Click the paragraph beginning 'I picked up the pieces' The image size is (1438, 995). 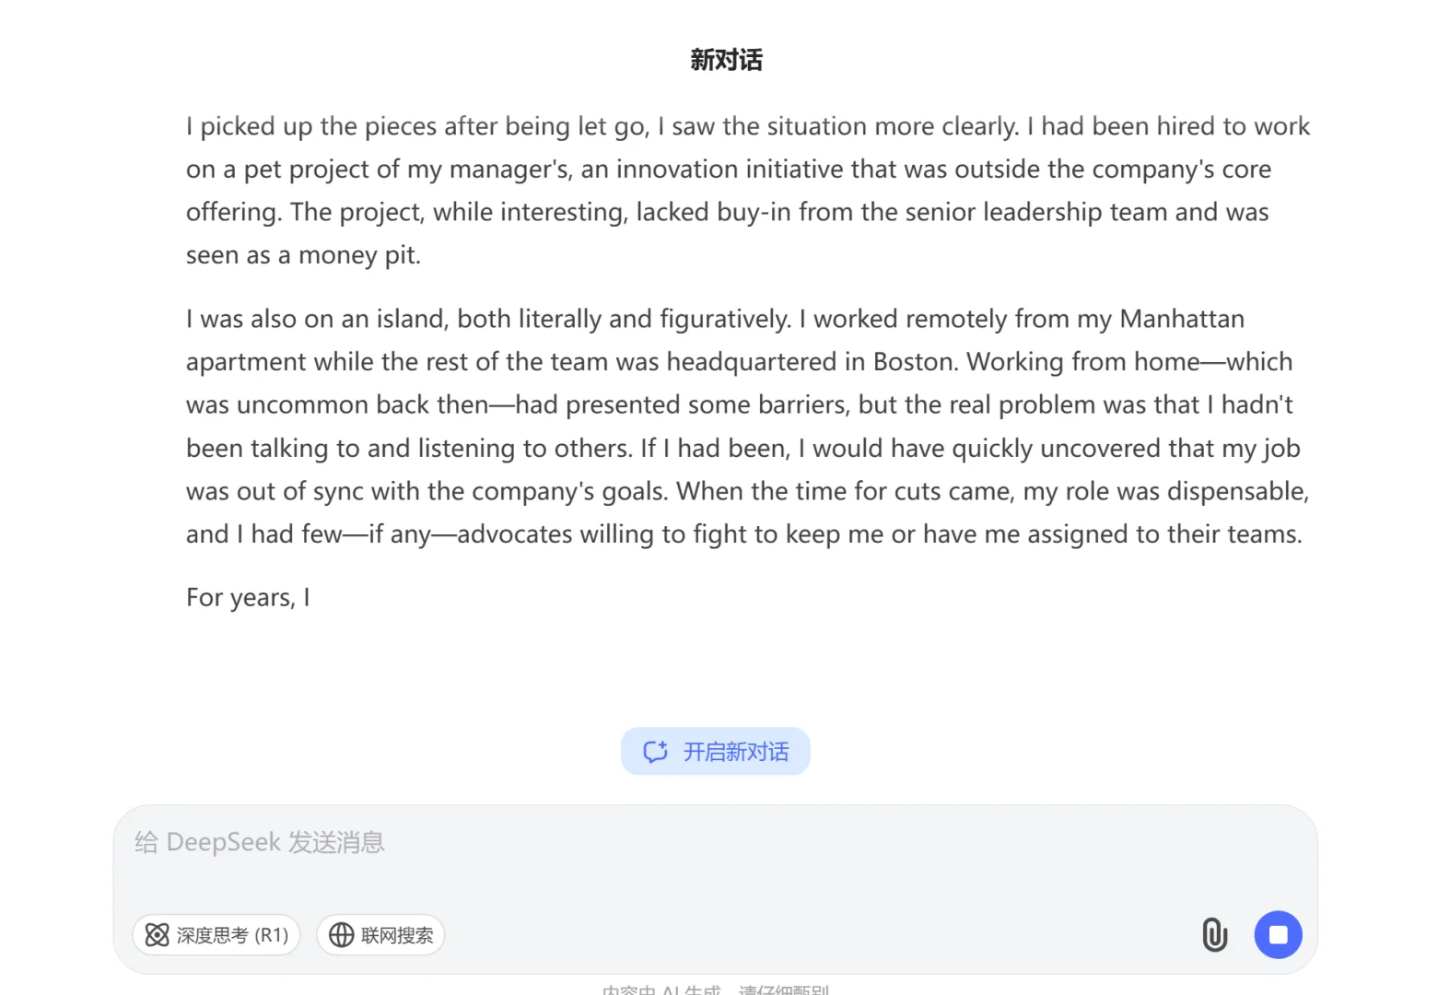[747, 191]
